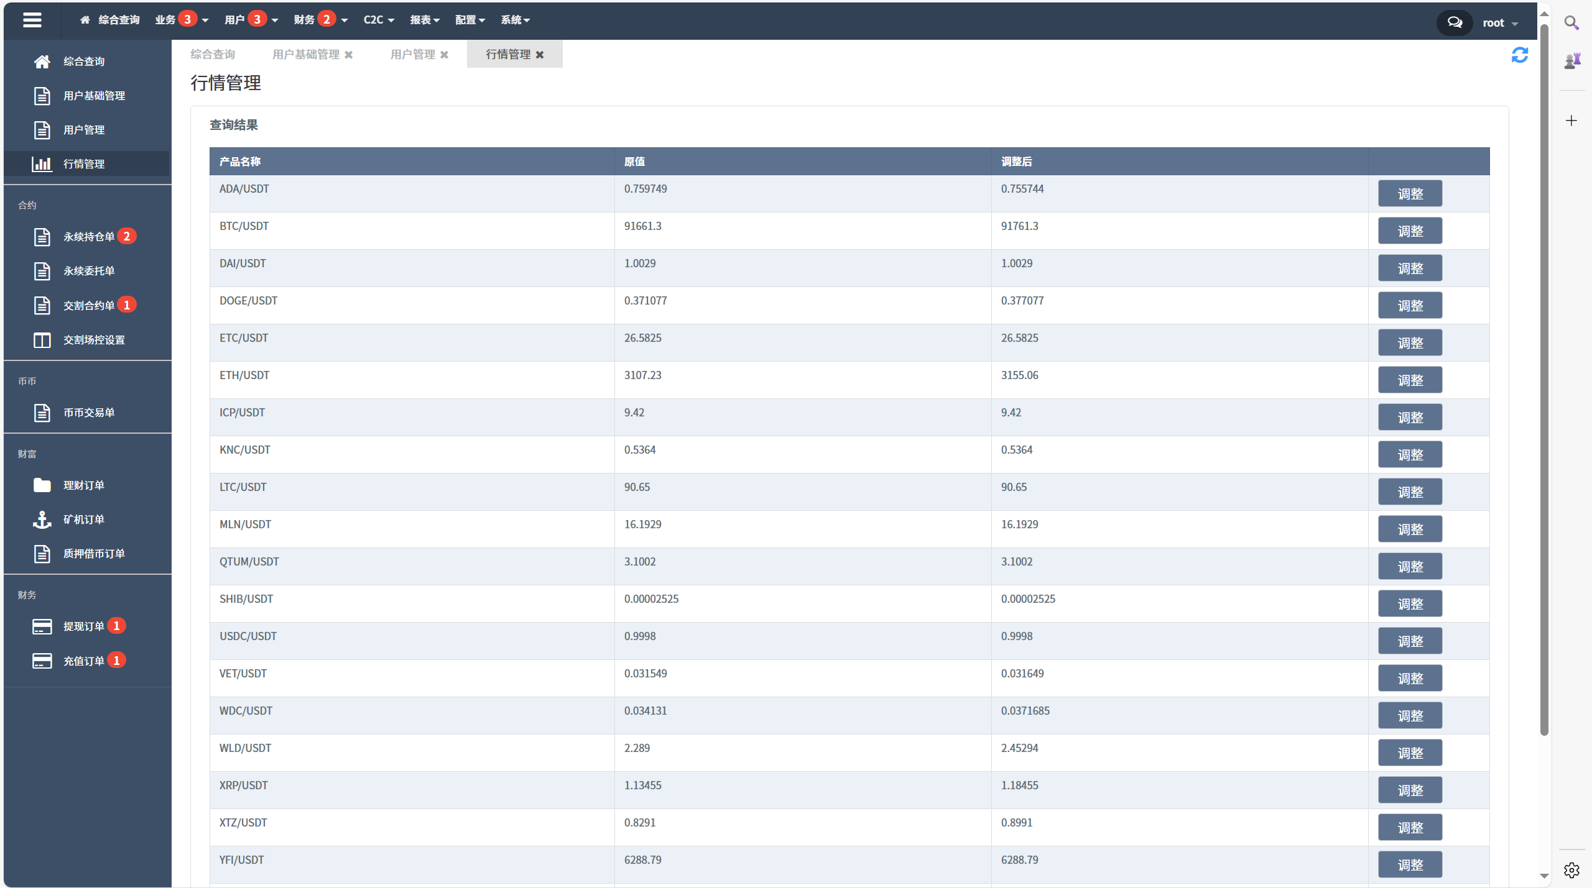Open the chat messages icon
Image resolution: width=1592 pixels, height=888 pixels.
point(1454,23)
